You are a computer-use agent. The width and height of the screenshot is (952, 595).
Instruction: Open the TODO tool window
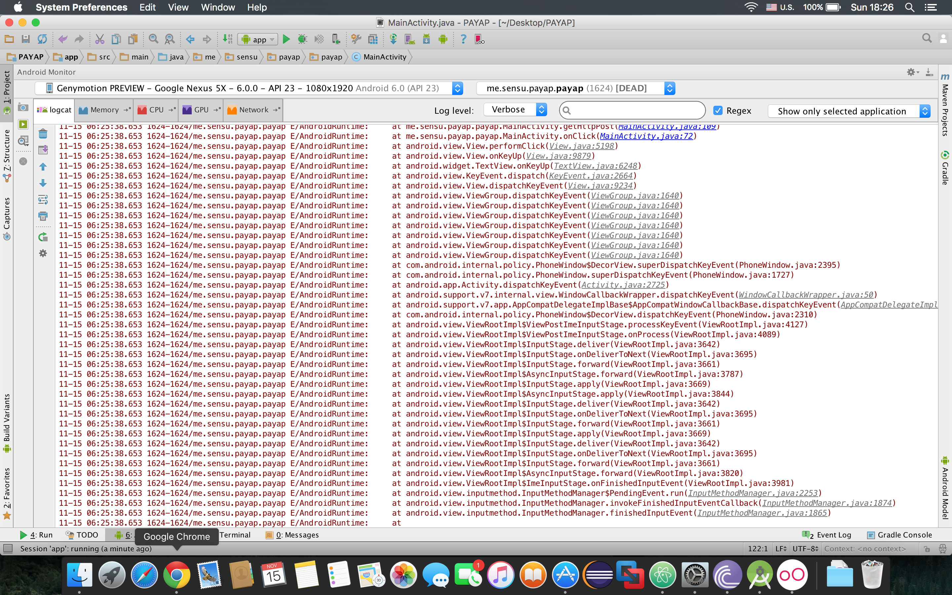coord(82,535)
